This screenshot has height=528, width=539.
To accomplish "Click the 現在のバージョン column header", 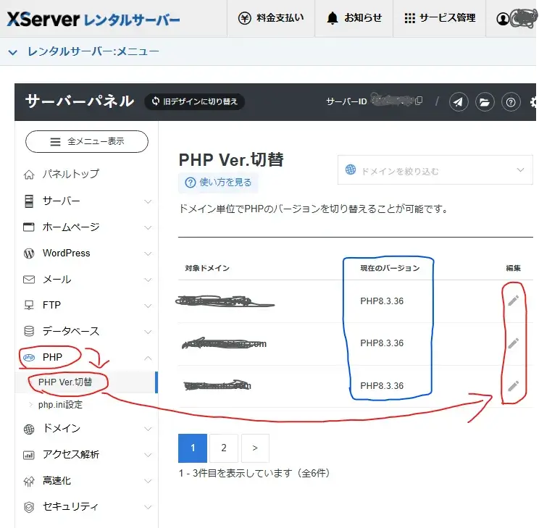I will pyautogui.click(x=390, y=268).
